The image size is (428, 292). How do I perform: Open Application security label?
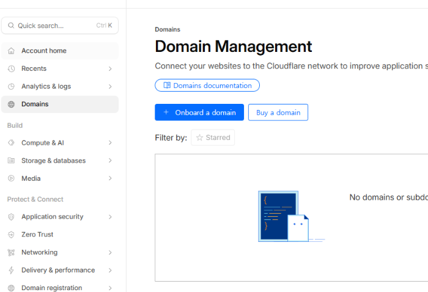(53, 217)
